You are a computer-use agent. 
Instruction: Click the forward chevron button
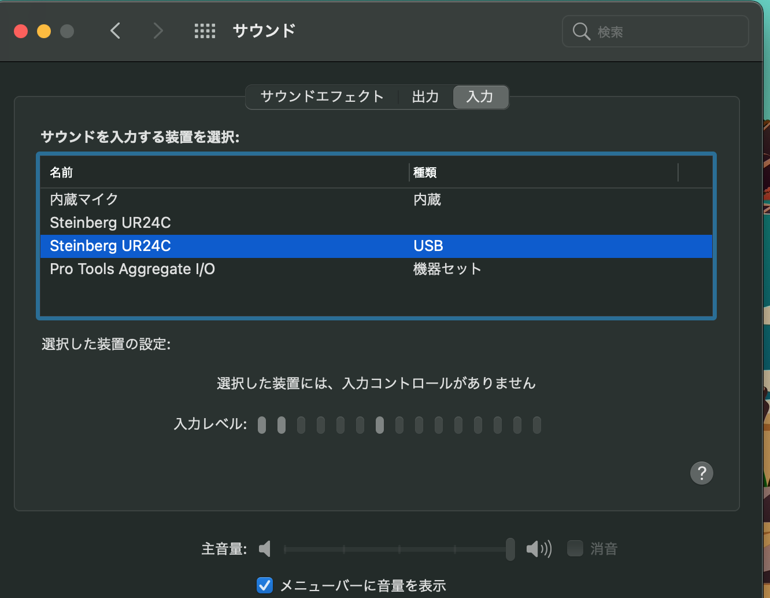click(158, 31)
